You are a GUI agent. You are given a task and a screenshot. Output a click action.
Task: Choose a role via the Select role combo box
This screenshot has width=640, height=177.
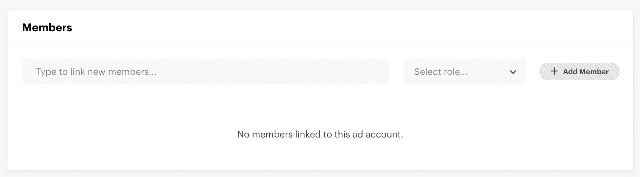click(465, 71)
